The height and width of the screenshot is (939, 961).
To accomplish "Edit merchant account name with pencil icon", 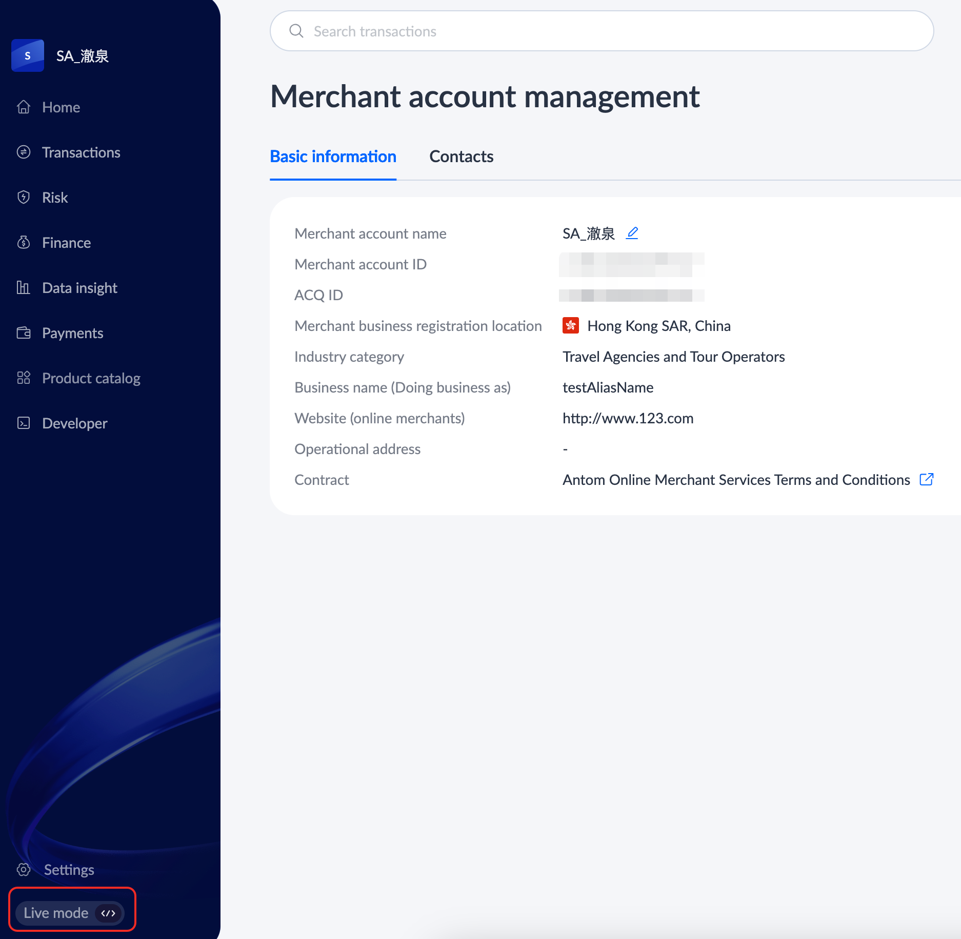I will tap(632, 233).
